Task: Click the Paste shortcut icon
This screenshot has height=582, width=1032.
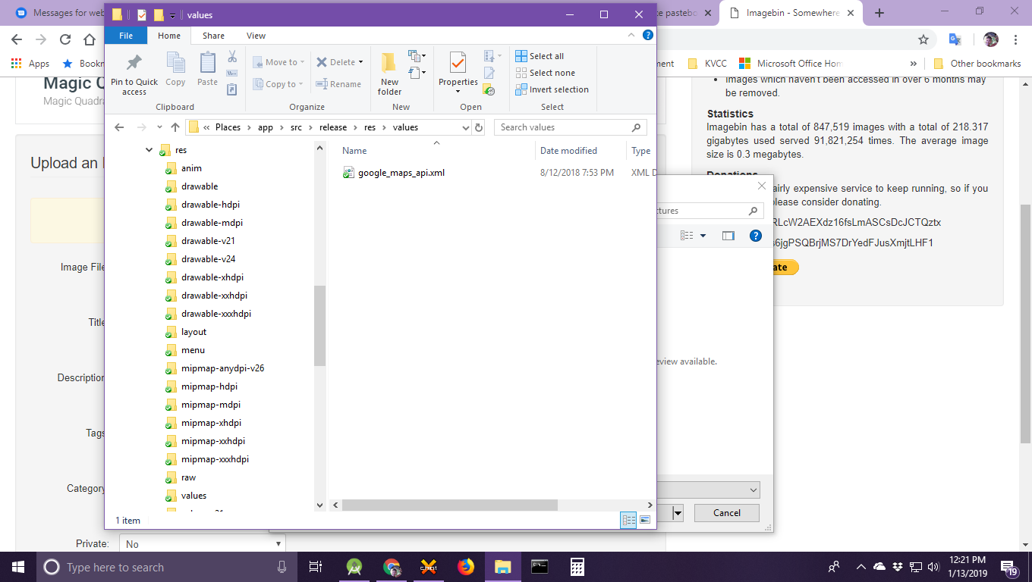Action: pos(232,89)
